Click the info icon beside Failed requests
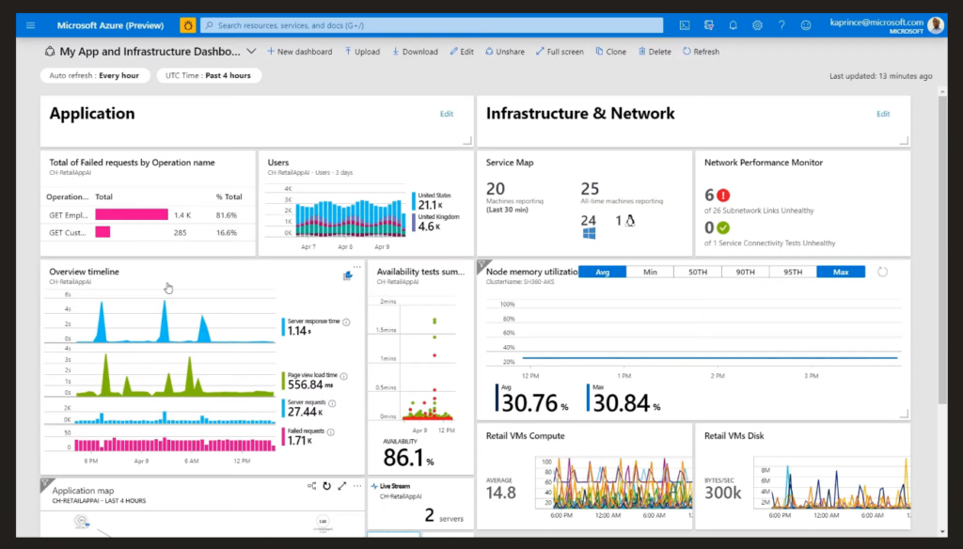This screenshot has height=549, width=963. pos(330,431)
